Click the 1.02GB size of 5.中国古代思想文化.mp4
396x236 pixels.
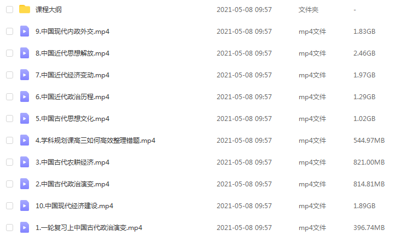(364, 118)
